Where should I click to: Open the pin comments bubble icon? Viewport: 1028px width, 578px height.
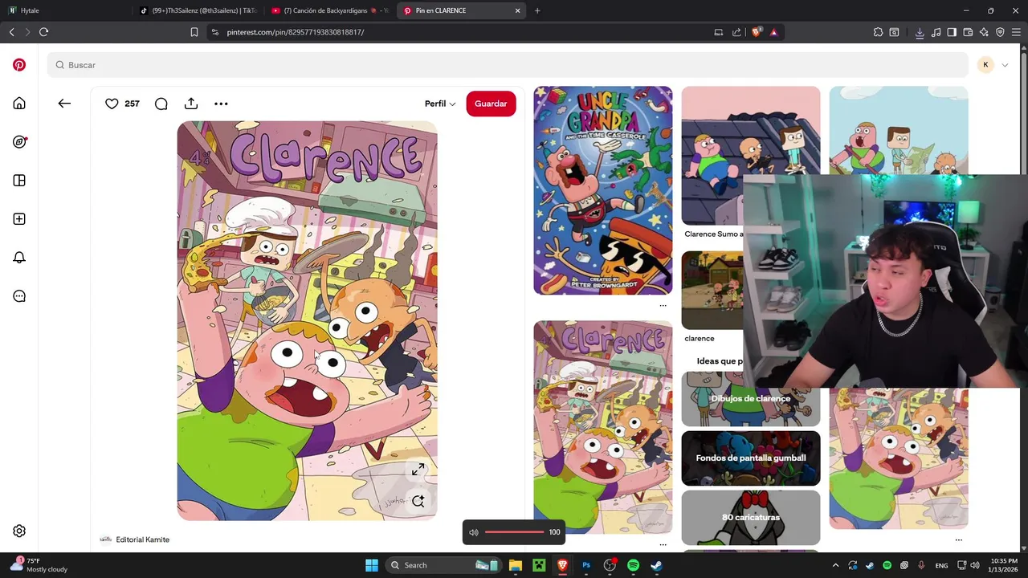pos(161,104)
